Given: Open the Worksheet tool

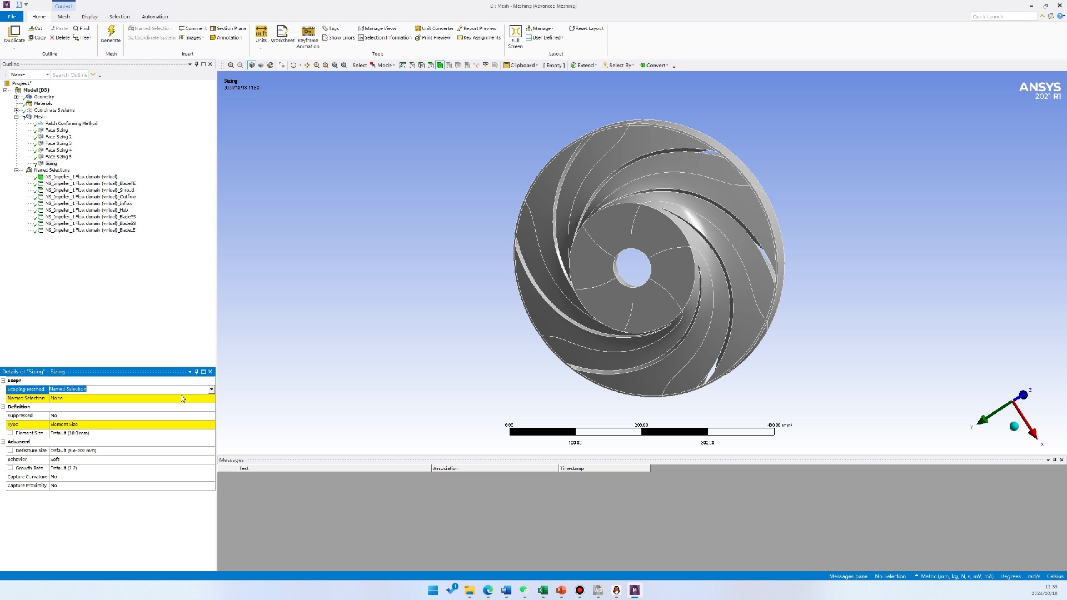Looking at the screenshot, I should (282, 32).
